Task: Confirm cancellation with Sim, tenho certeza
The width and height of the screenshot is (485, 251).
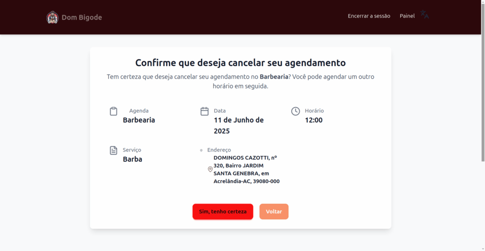Action: pyautogui.click(x=223, y=211)
